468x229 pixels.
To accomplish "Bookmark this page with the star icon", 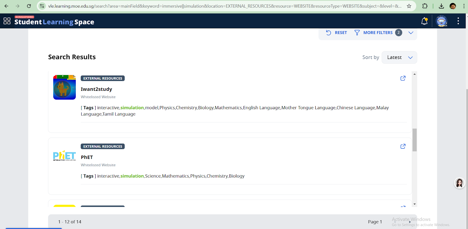I will point(409,6).
